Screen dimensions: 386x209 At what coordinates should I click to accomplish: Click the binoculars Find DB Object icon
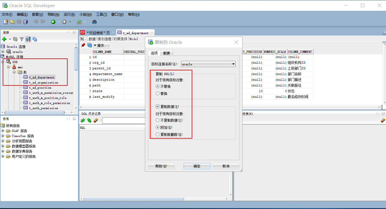tap(95, 22)
